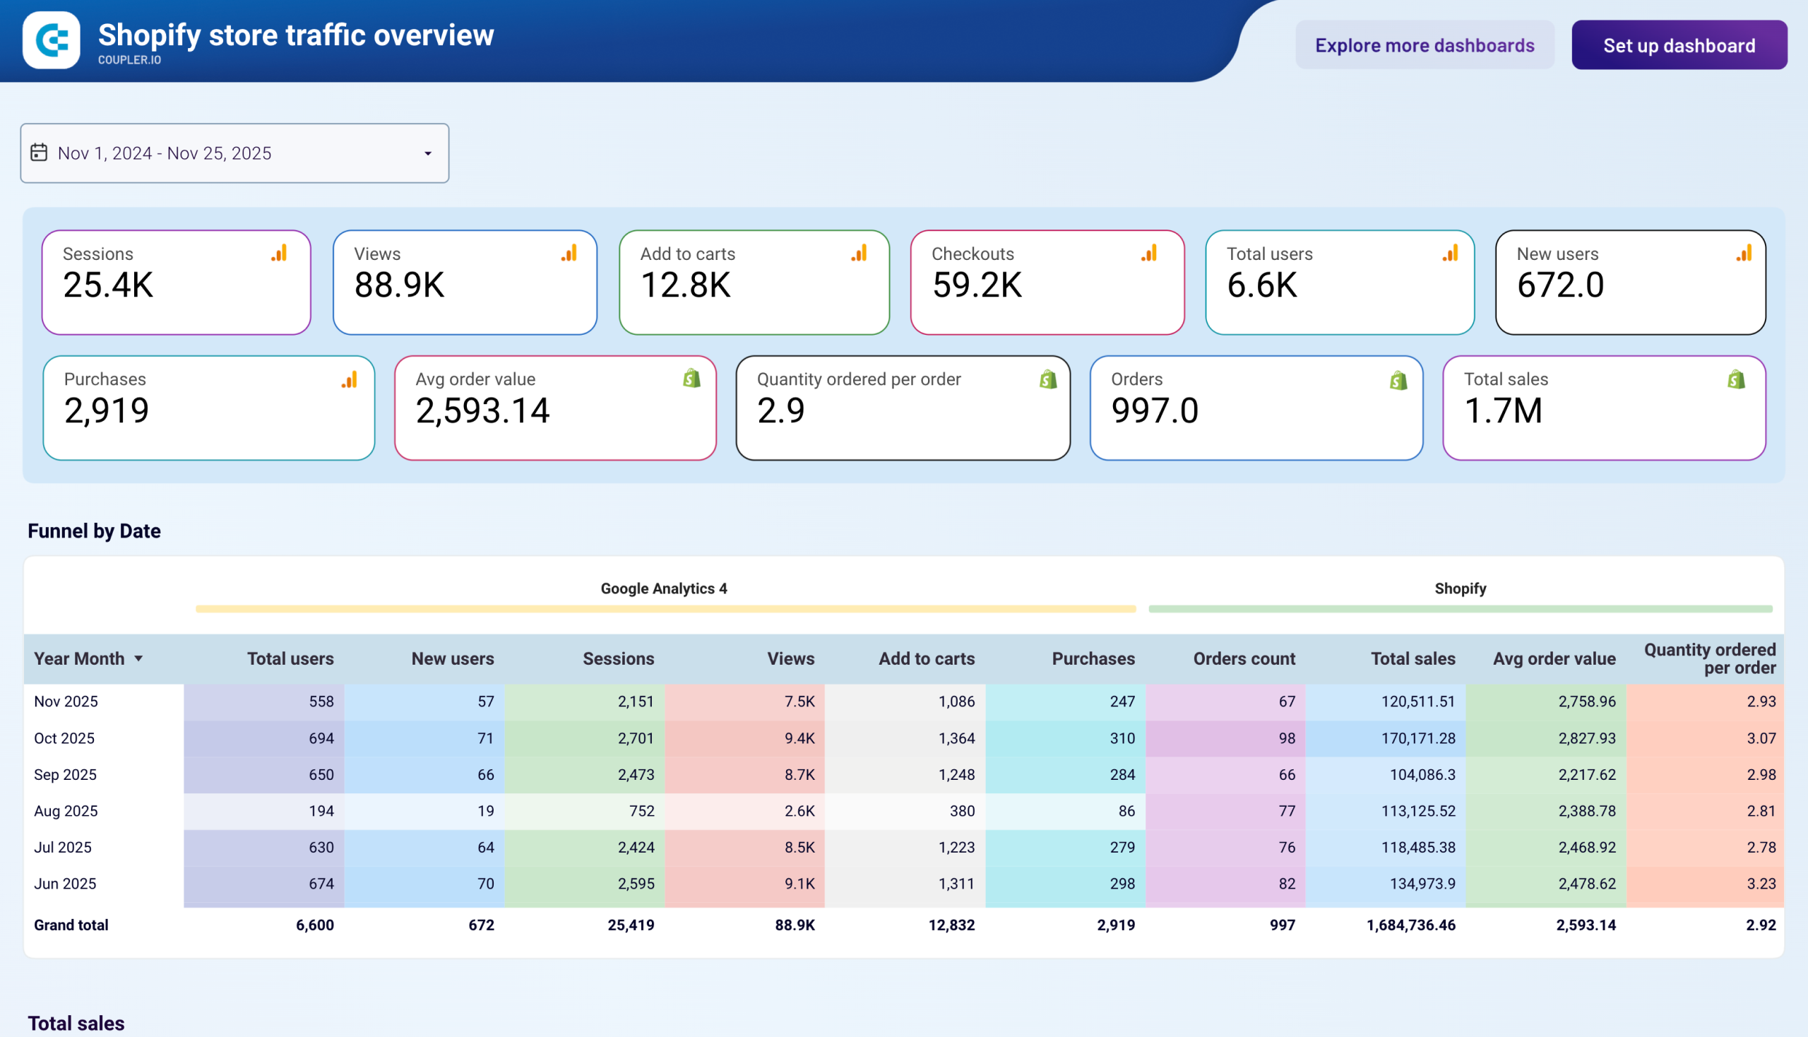Click the Google Analytics icon on the Add to carts card
The image size is (1808, 1037).
(858, 253)
